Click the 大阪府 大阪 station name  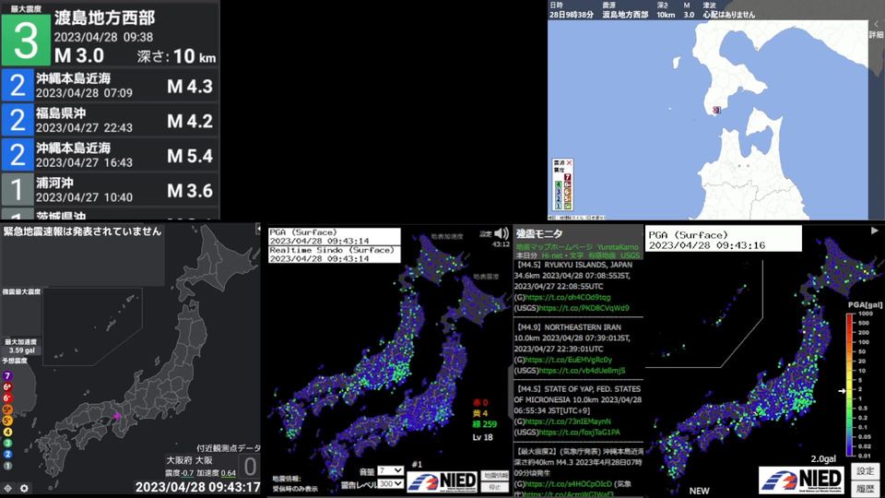189,460
